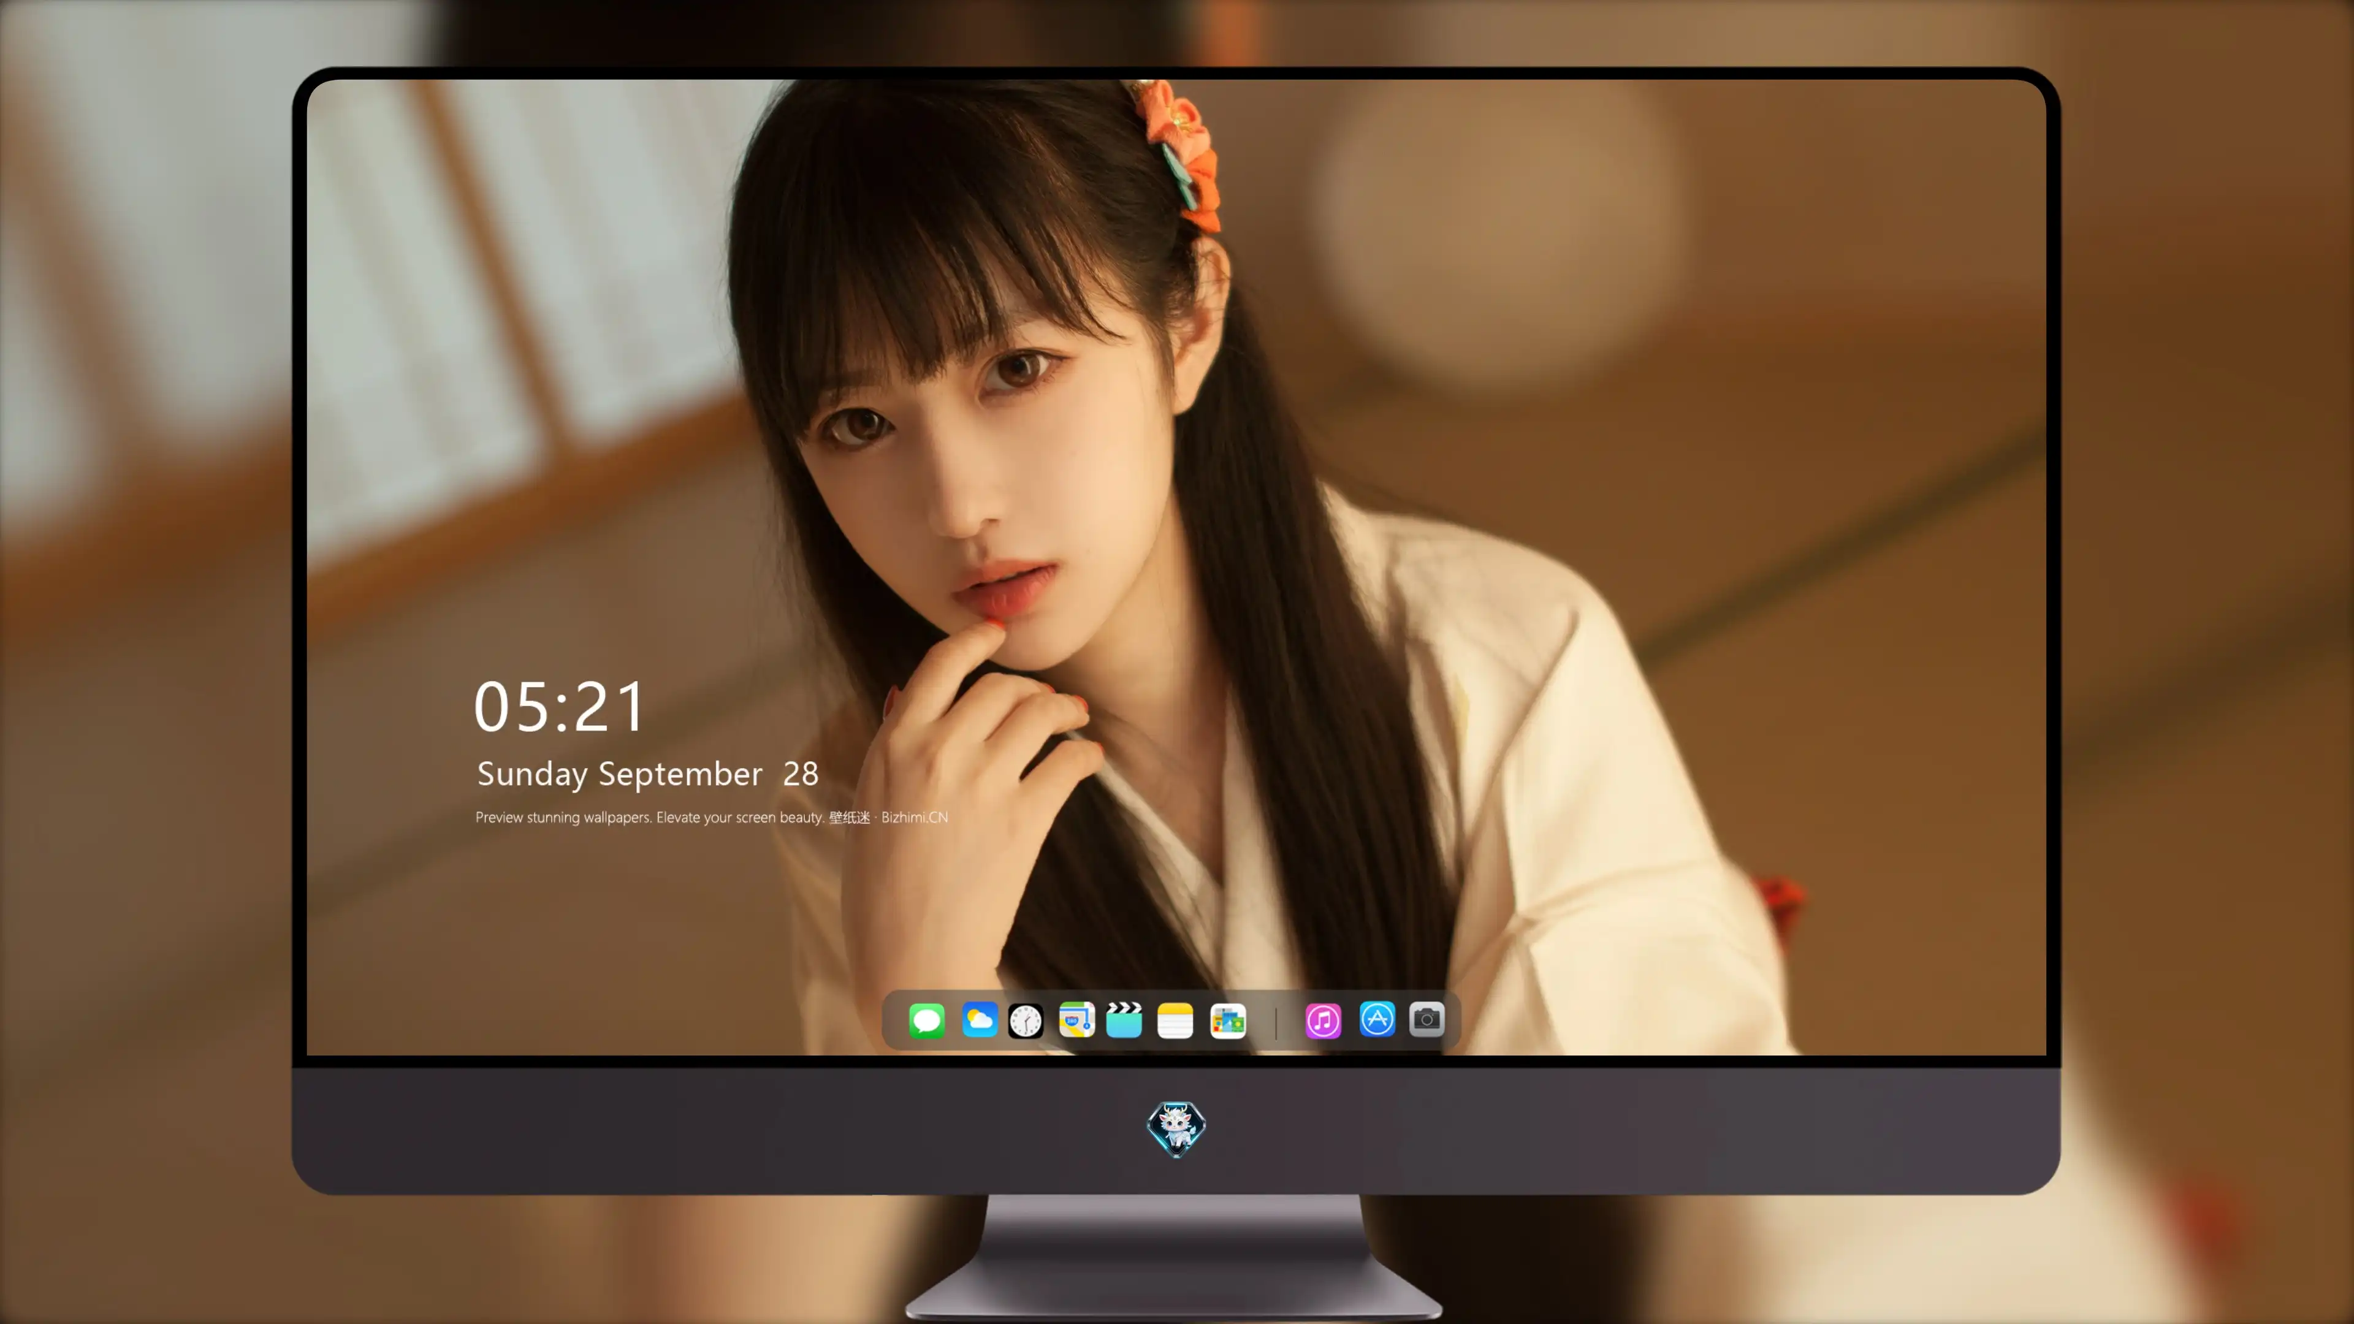2354x1324 pixels.
Task: Open the Camera app in the dock
Action: pyautogui.click(x=1426, y=1019)
